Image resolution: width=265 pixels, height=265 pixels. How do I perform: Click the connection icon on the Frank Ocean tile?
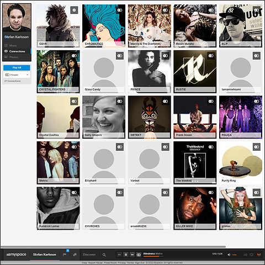pos(211,101)
